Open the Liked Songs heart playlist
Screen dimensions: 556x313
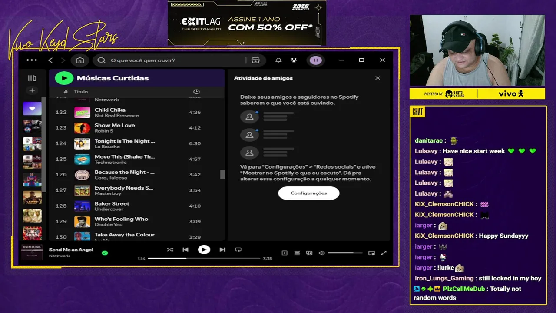tap(32, 108)
